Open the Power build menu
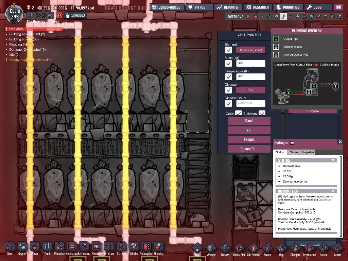 [35, 247]
